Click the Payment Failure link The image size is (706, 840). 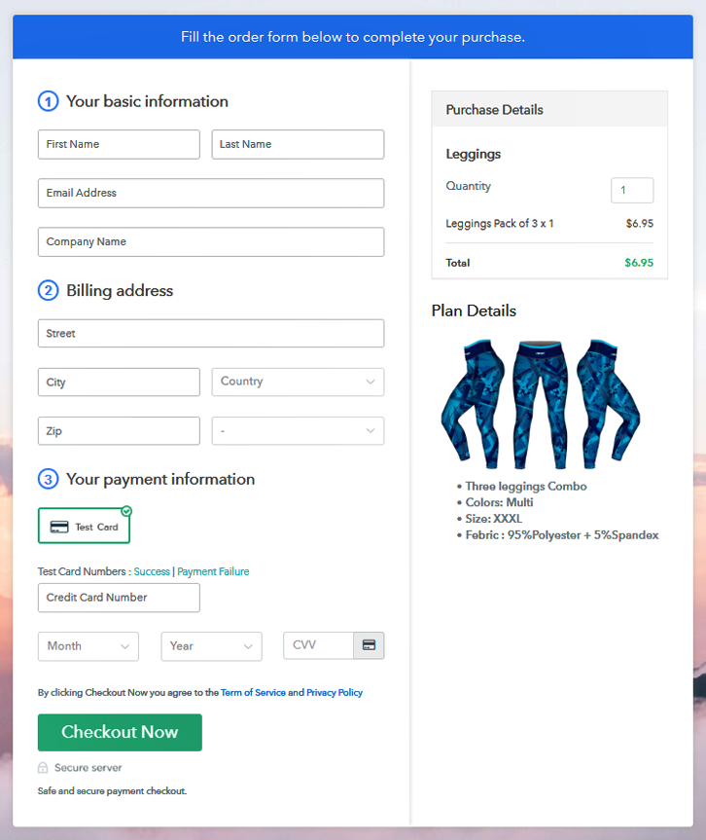tap(213, 571)
